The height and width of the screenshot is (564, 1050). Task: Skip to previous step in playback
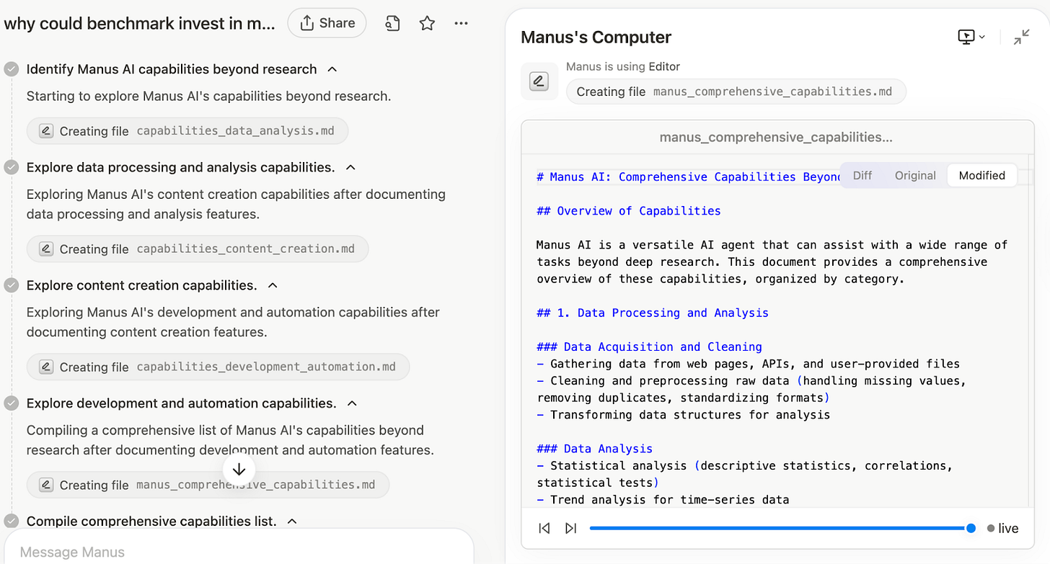(544, 528)
